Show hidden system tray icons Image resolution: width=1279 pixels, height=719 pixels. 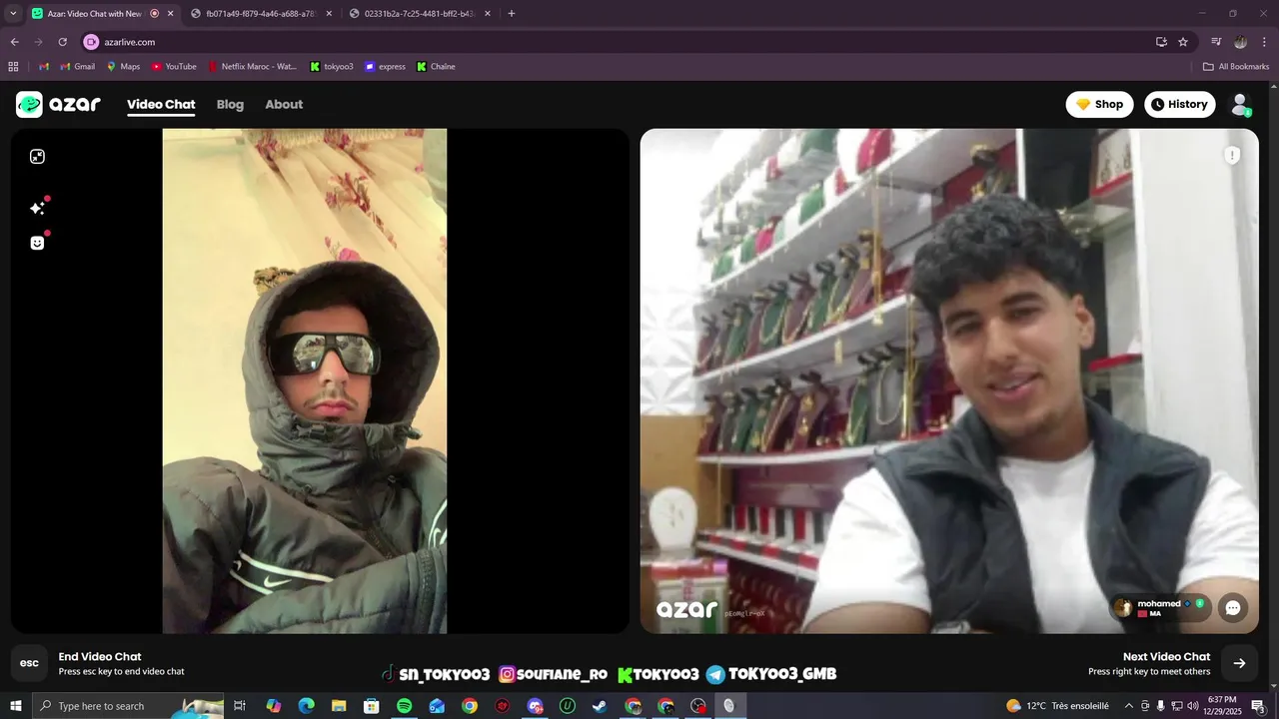[1129, 706]
